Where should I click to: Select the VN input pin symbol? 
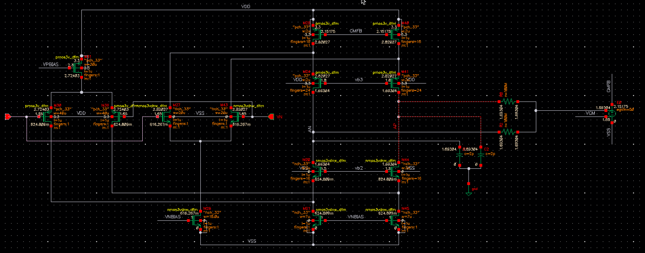271,117
